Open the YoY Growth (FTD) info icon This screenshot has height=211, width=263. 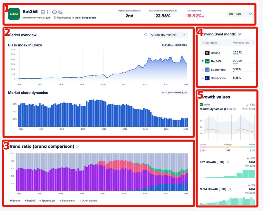click(227, 162)
